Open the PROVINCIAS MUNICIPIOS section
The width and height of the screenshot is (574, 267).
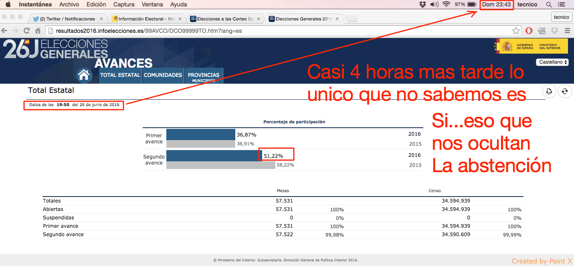tap(204, 76)
